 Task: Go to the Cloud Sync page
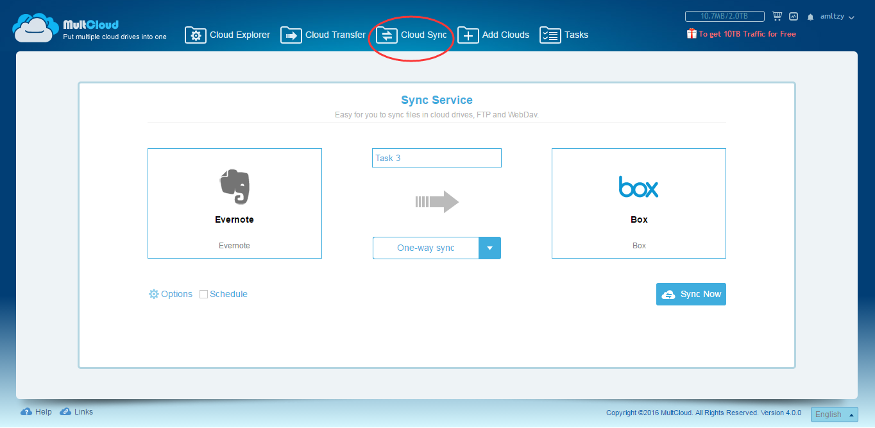(x=411, y=35)
